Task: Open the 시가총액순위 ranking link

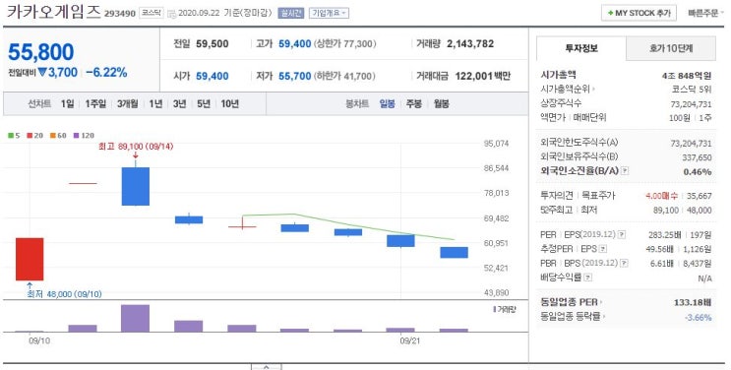Action: (568, 89)
